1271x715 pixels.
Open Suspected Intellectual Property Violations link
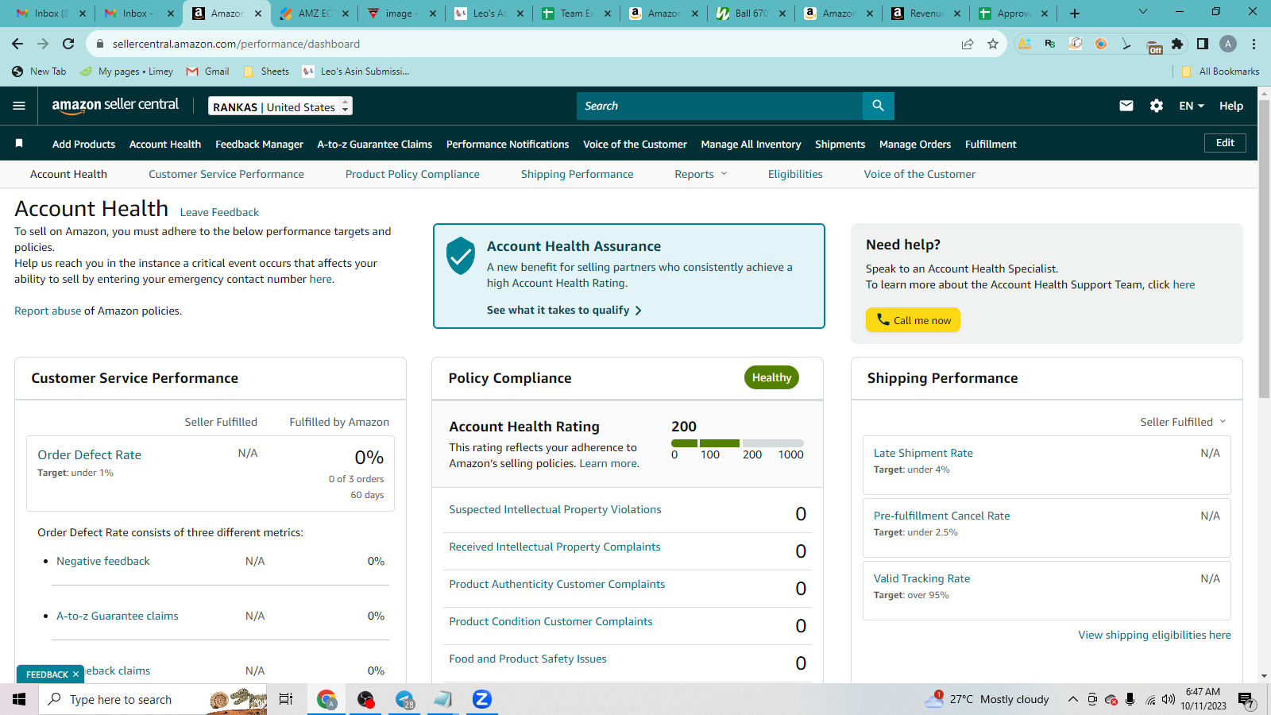(555, 509)
